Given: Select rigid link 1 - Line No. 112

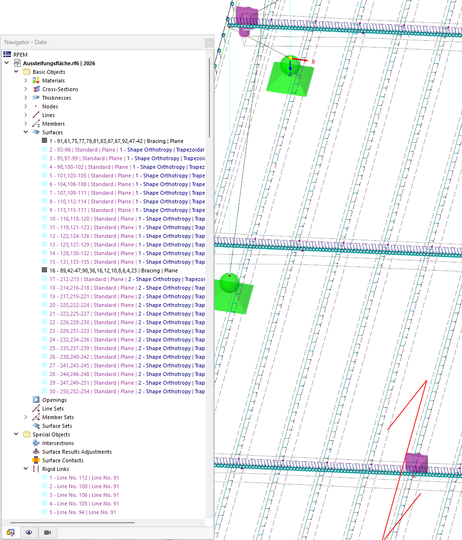Looking at the screenshot, I should click(84, 478).
